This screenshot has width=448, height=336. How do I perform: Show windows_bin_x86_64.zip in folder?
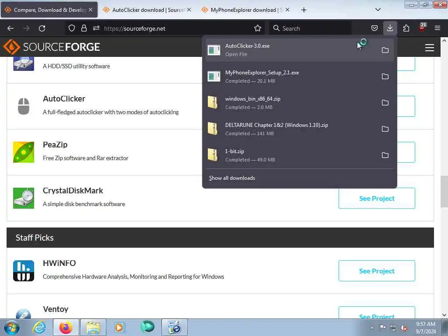tap(385, 102)
